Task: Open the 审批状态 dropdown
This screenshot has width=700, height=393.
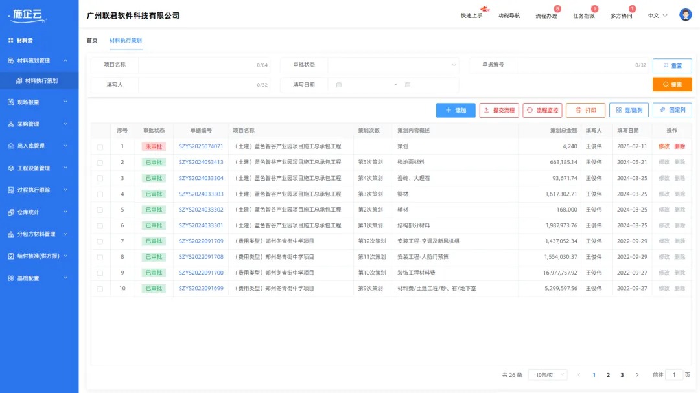Action: 393,65
